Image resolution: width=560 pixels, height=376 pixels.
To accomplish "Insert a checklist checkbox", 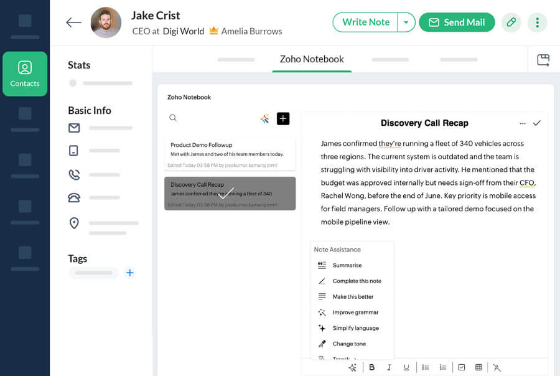I will point(462,367).
